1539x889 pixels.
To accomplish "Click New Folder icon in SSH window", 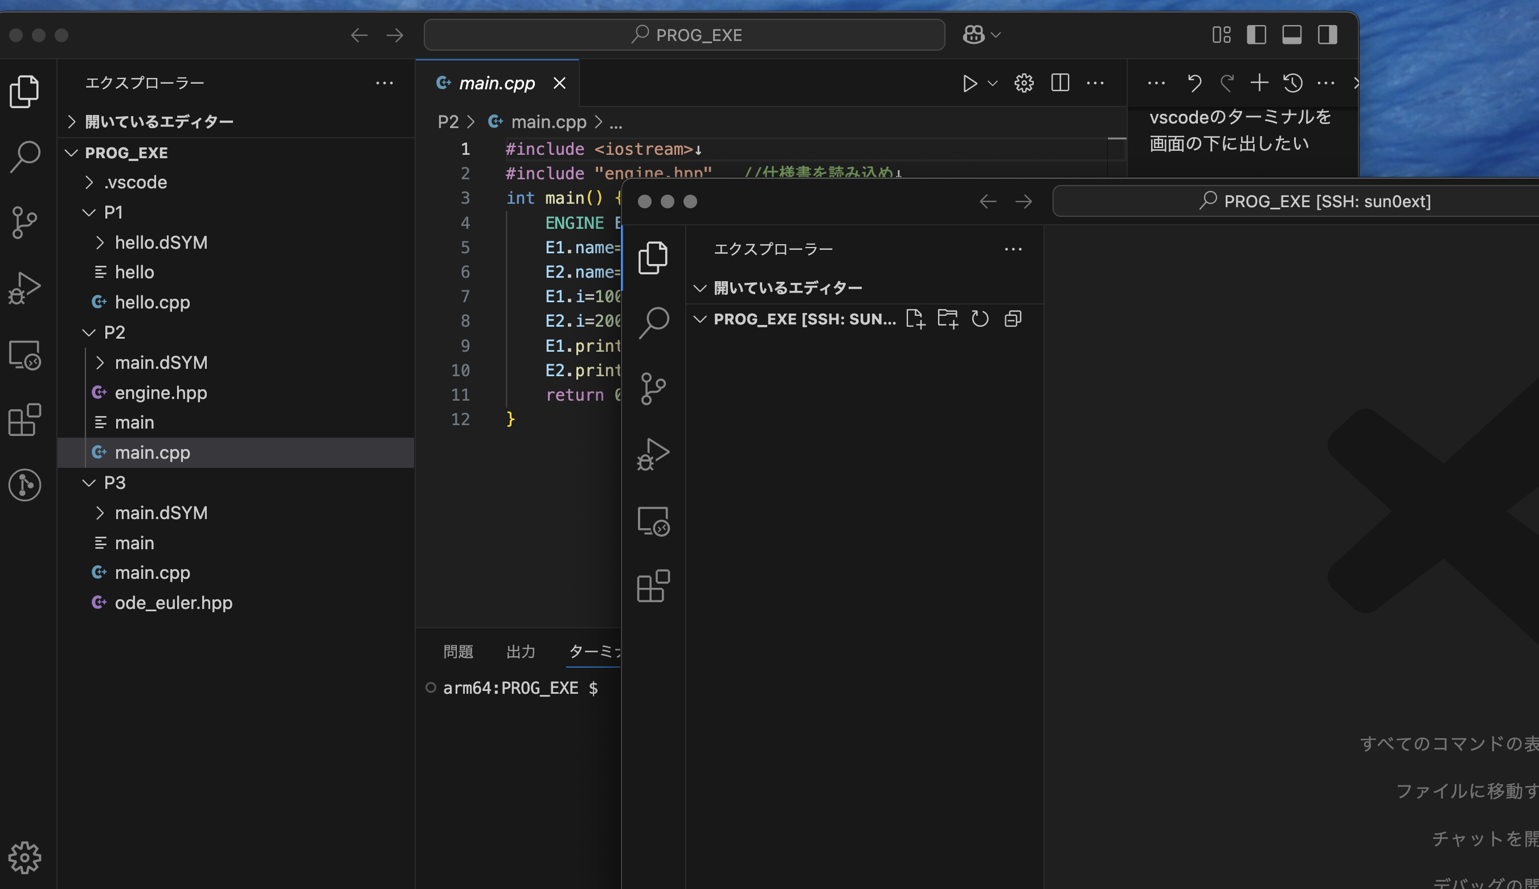I will click(948, 319).
